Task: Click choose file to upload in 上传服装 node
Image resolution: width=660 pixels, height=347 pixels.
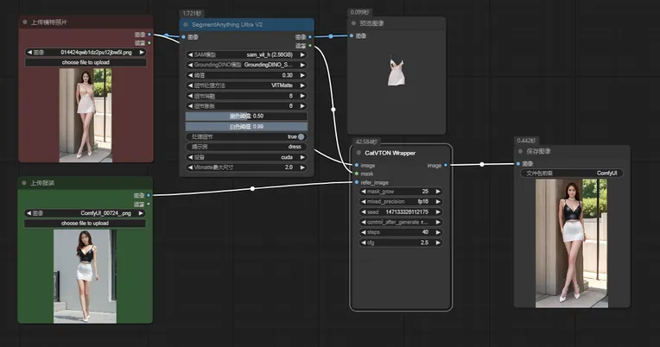Action: pyautogui.click(x=86, y=223)
